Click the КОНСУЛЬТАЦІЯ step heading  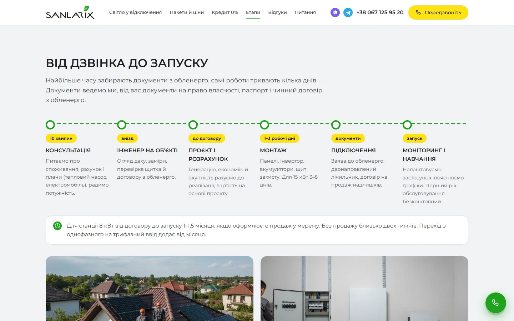68,151
